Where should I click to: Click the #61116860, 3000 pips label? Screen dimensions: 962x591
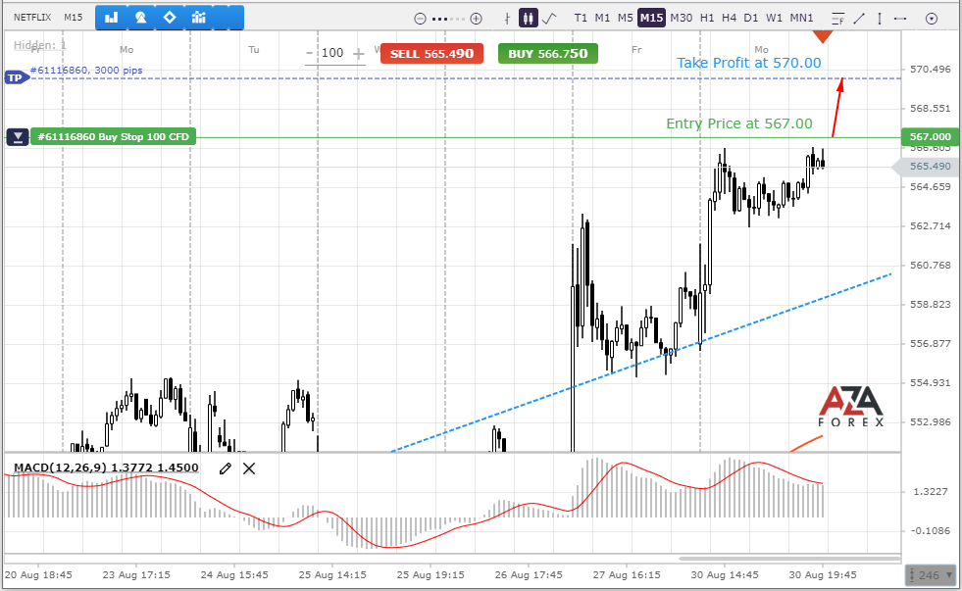86,70
